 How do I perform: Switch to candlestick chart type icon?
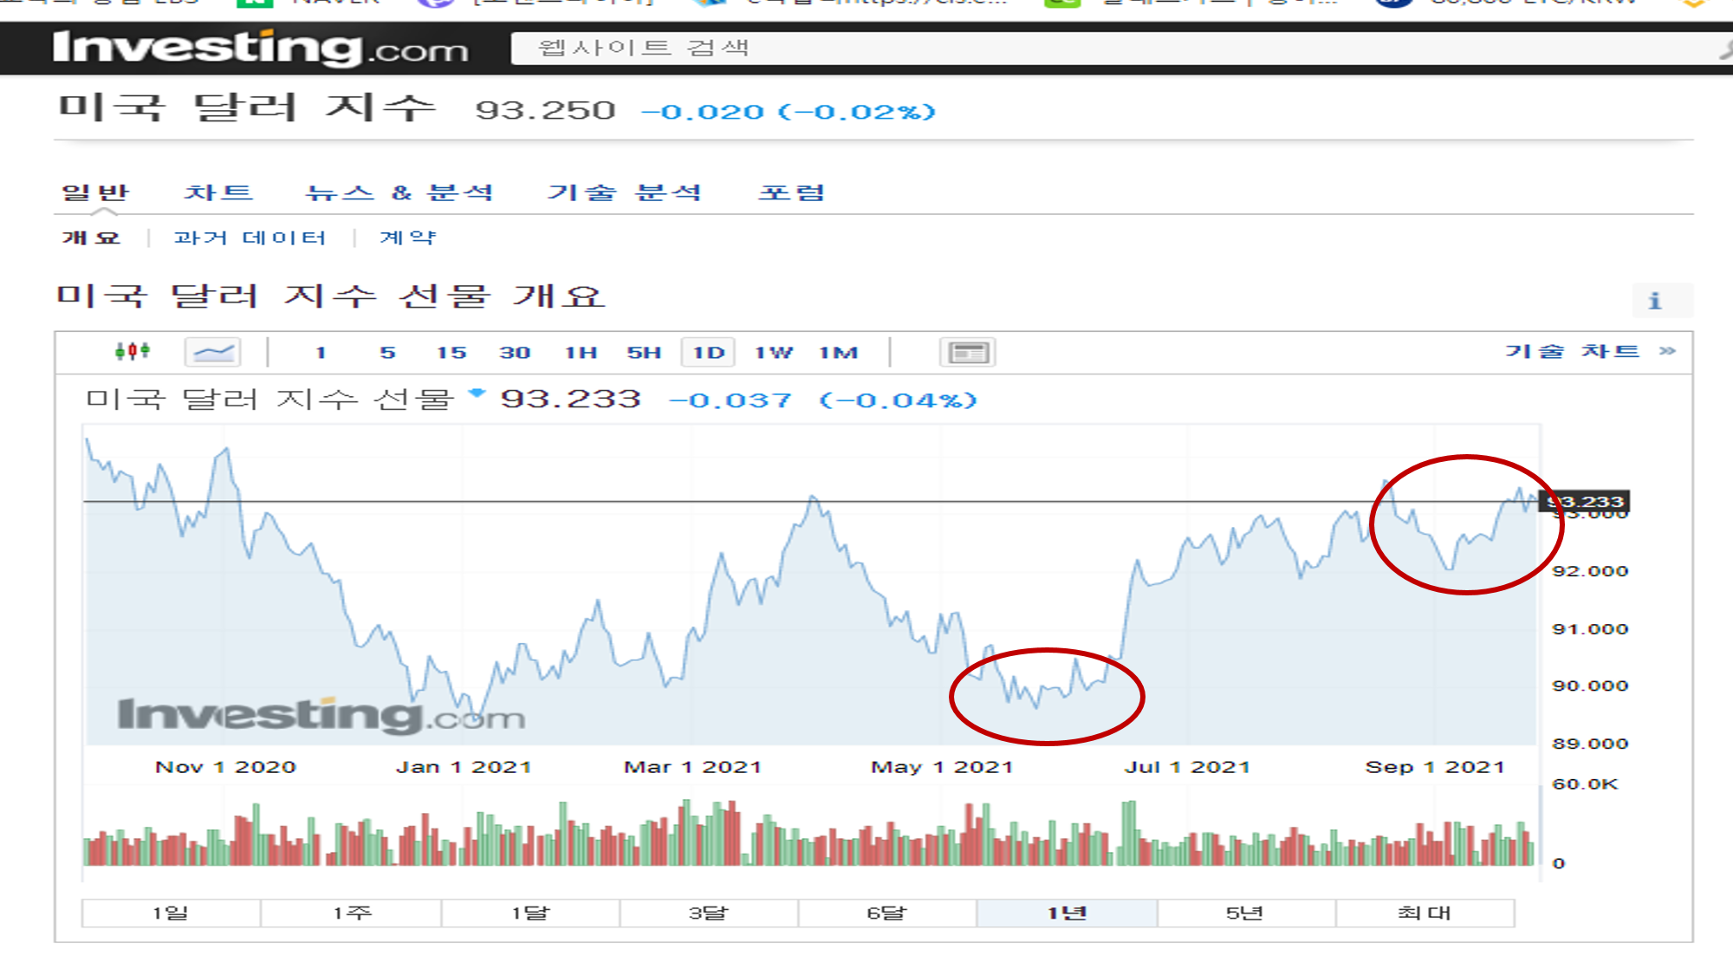[x=132, y=351]
